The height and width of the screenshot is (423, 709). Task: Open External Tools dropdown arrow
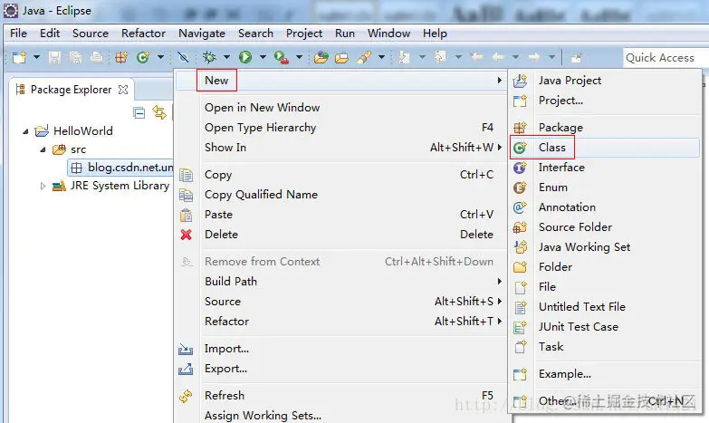[x=299, y=57]
